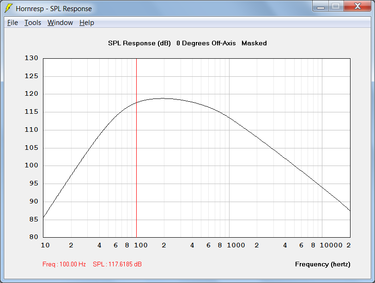375x283 pixels.
Task: Click the 10000 x-axis label
Action: 331,245
